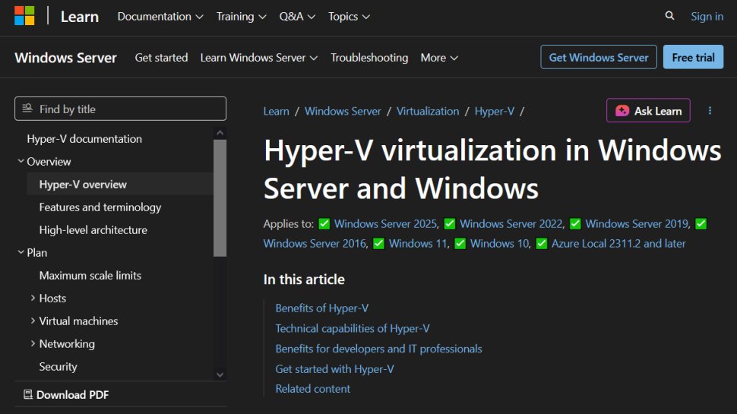Open Troubleshooting in navigation
The width and height of the screenshot is (737, 414).
[369, 58]
